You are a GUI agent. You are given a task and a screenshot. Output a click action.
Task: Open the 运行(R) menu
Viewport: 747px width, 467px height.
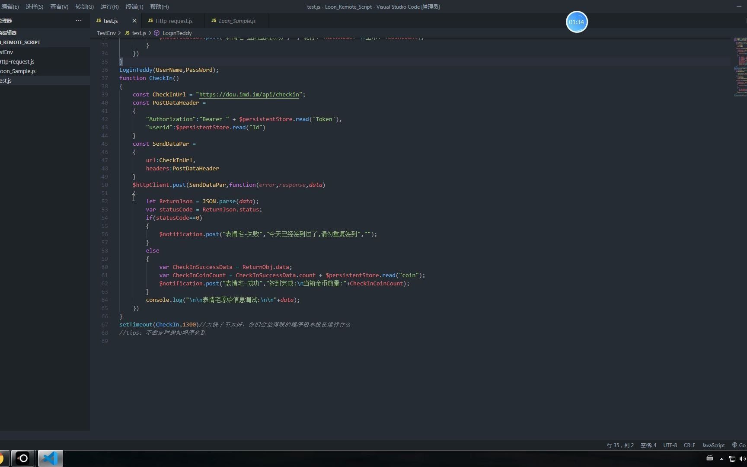[x=109, y=6]
